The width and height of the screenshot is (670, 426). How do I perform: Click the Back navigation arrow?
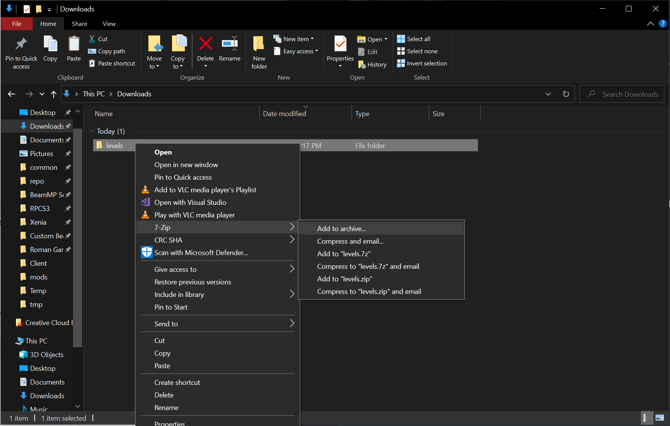(x=12, y=94)
